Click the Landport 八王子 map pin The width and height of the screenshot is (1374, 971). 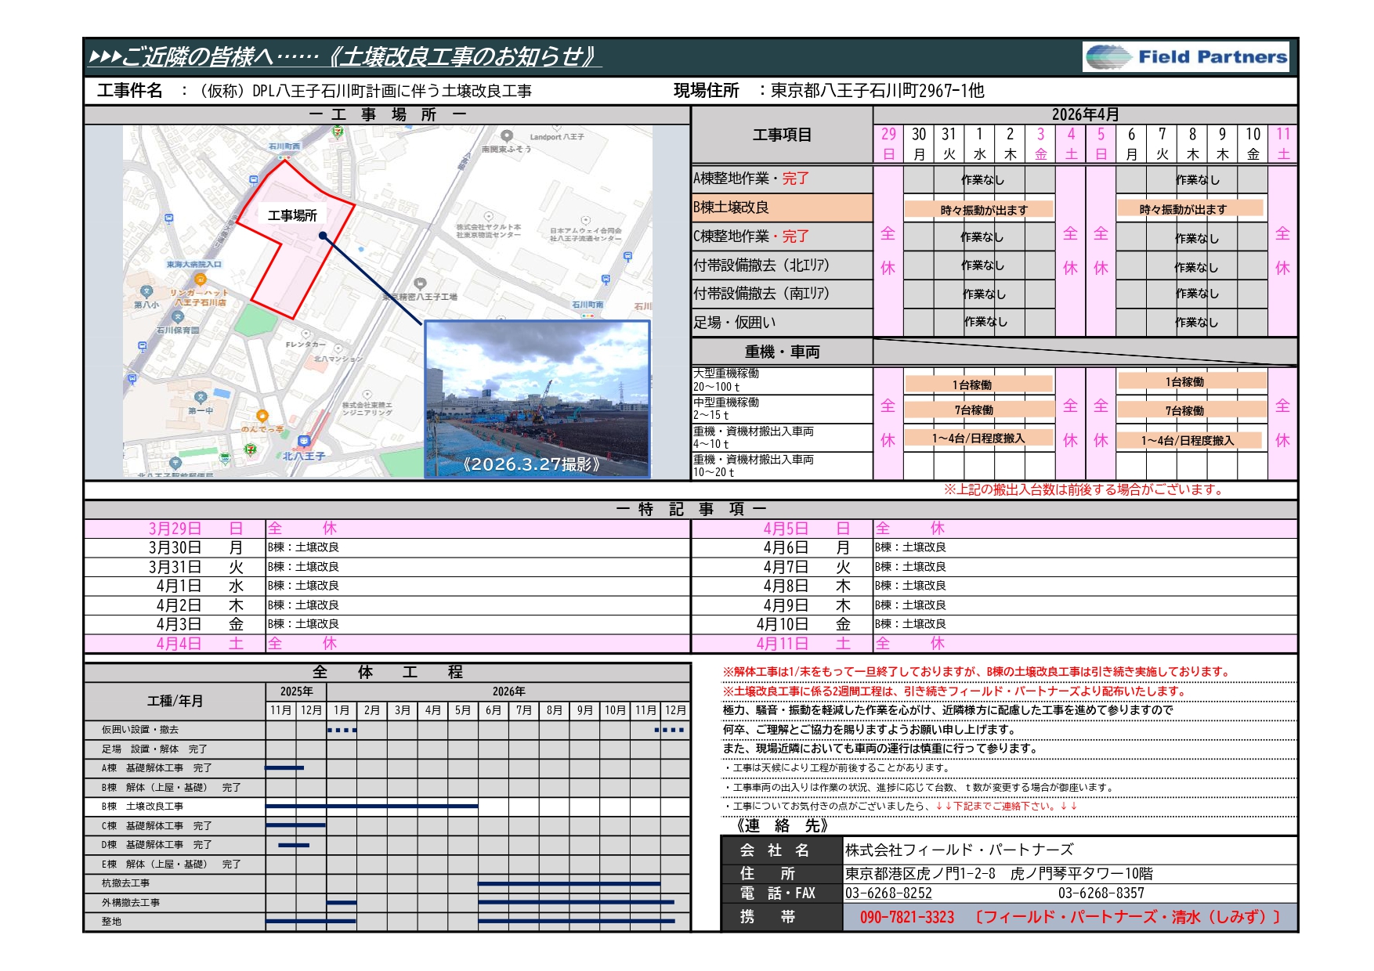tap(507, 136)
